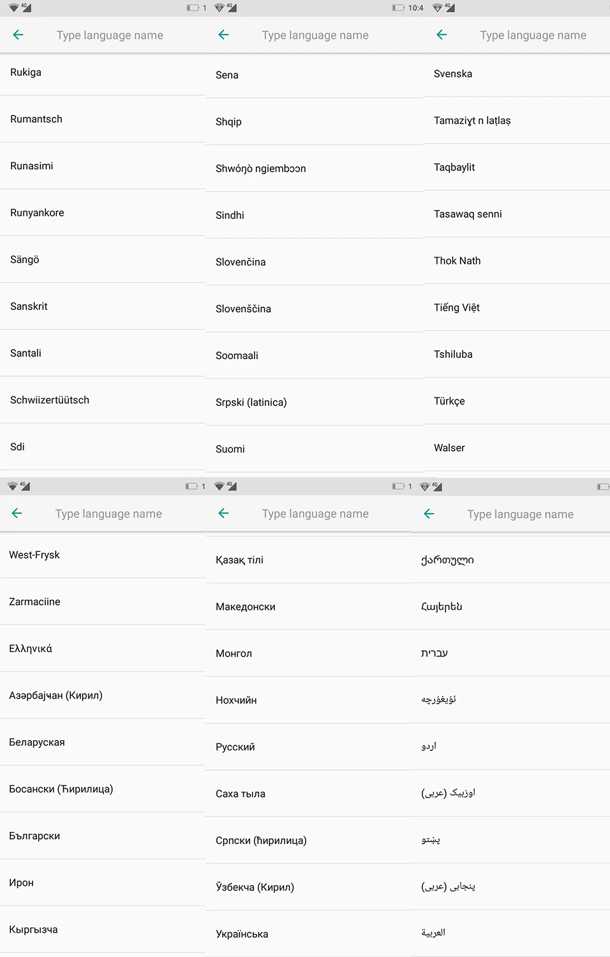Select the Schwiizertüütsch language
Screen dimensions: 610x957
103,400
